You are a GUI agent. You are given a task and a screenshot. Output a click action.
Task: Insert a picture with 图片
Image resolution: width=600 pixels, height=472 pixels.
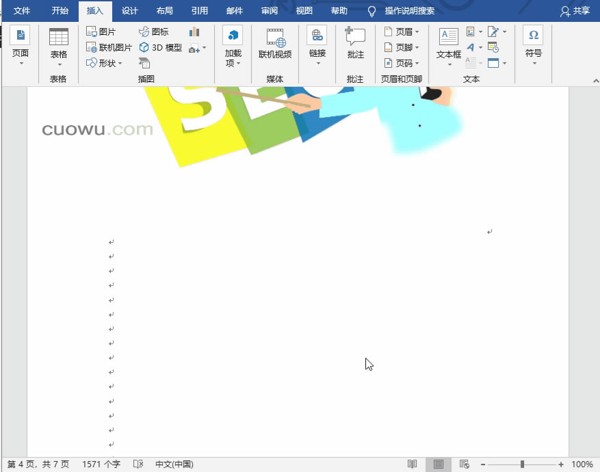click(101, 31)
